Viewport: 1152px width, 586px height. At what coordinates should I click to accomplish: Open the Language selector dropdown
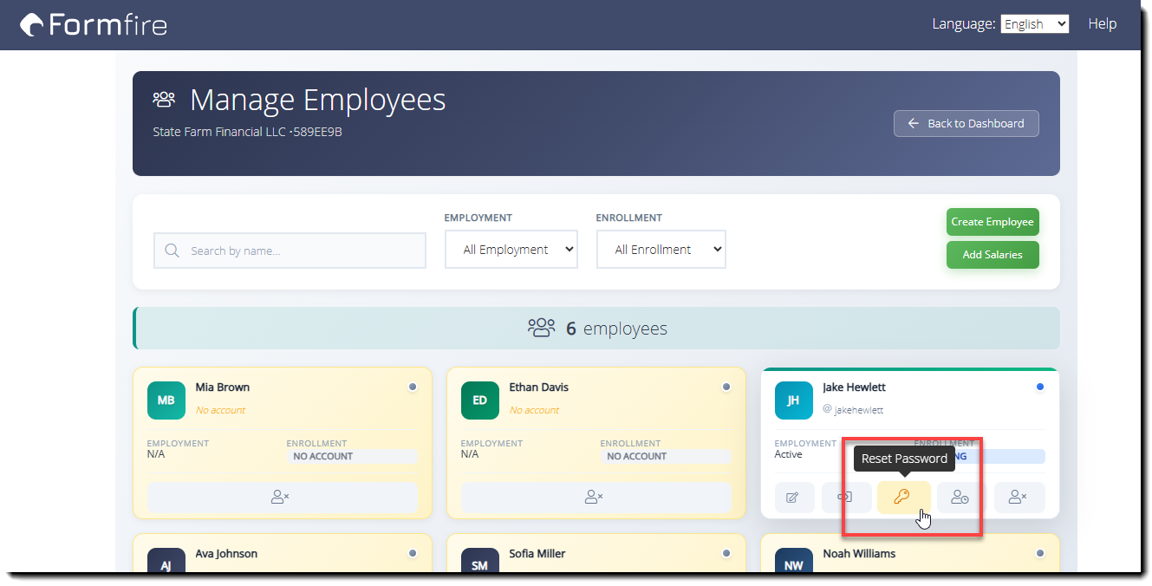pyautogui.click(x=1035, y=24)
